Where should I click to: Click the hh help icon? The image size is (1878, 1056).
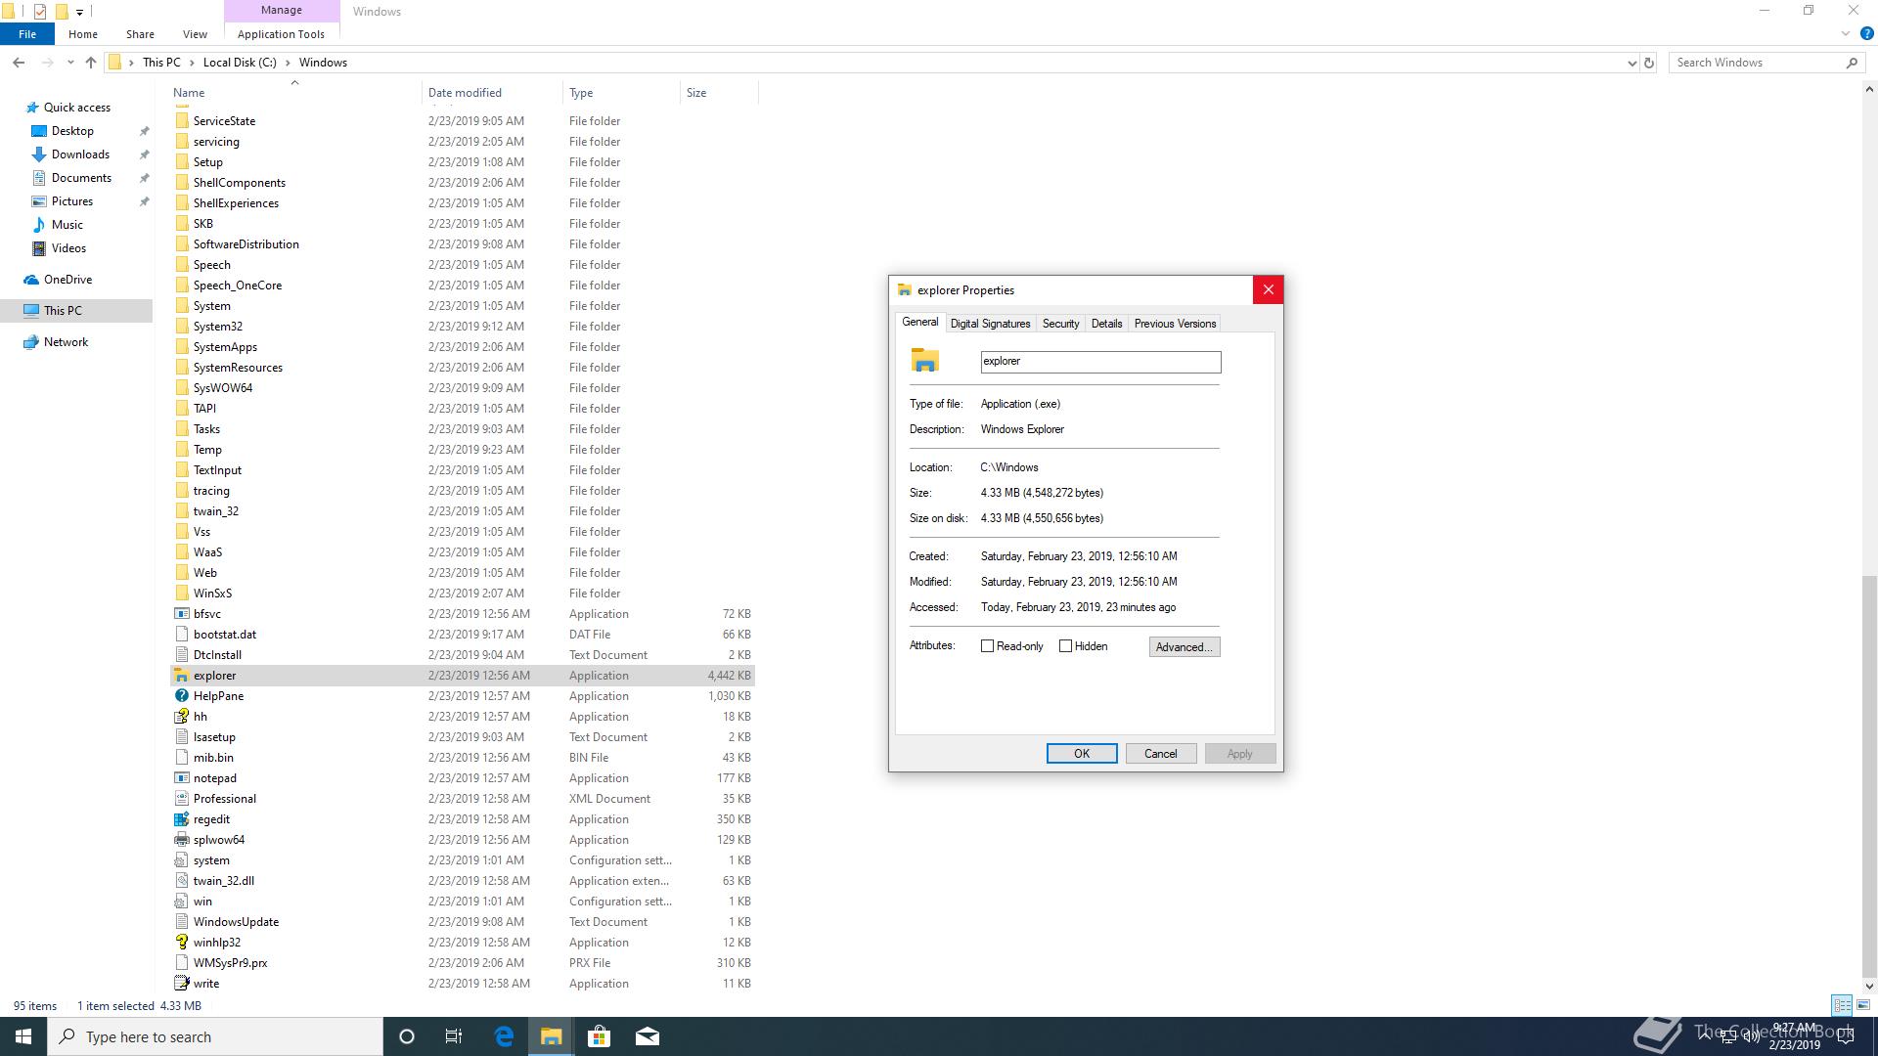[x=181, y=717]
